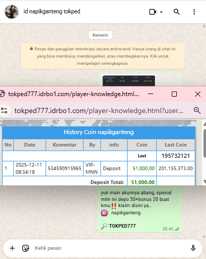Click the 'By' column header
The image size is (206, 259).
(92, 145)
